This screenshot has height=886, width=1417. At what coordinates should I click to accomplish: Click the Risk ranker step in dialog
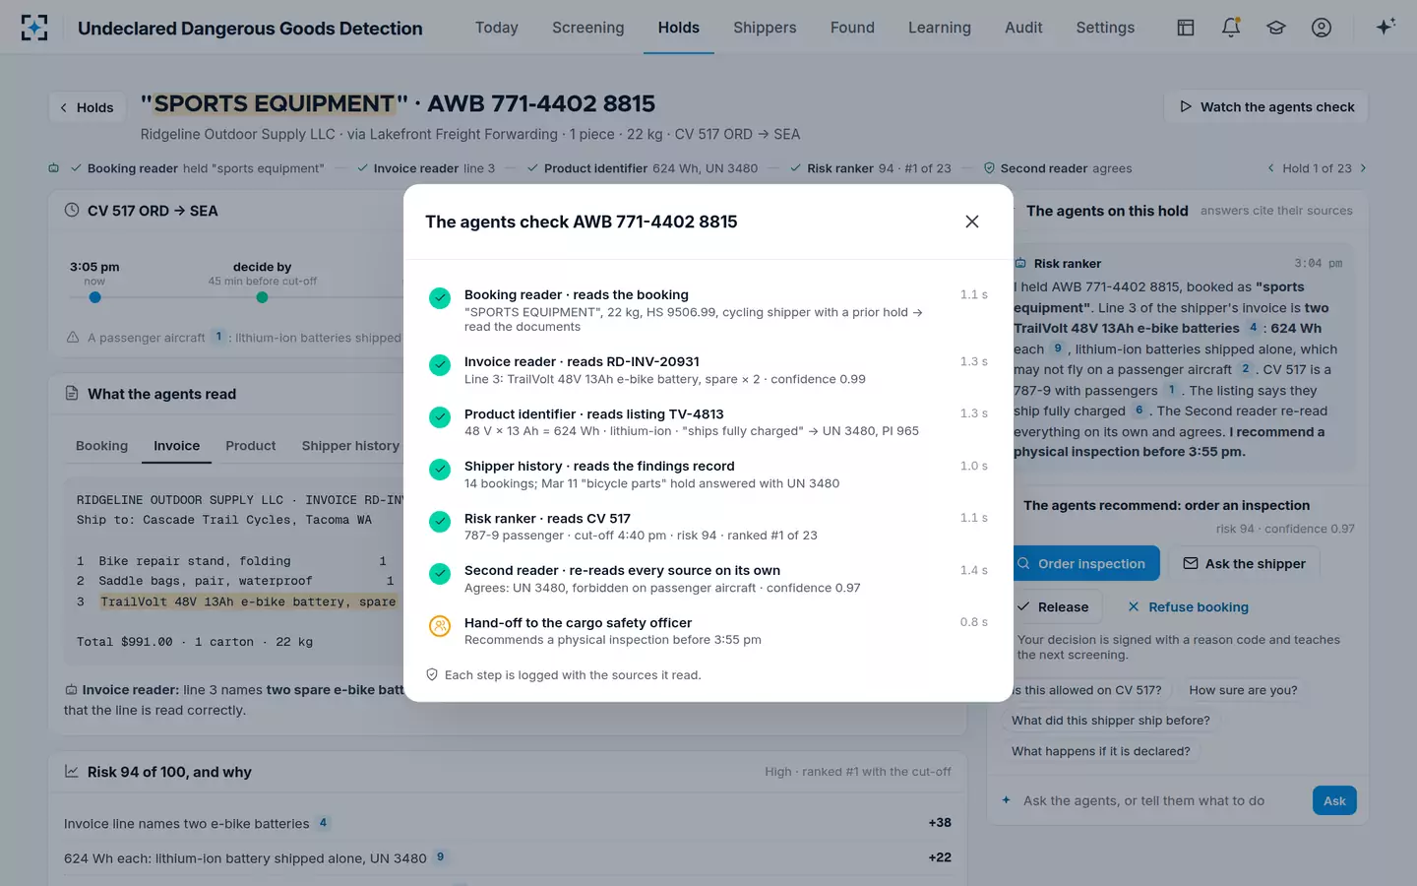[708, 527]
